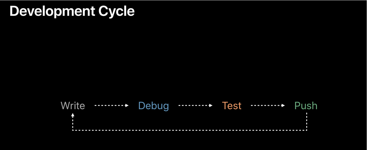This screenshot has height=150, width=367.
Task: Click bottom-right corner of the return loop
Action: pos(307,130)
